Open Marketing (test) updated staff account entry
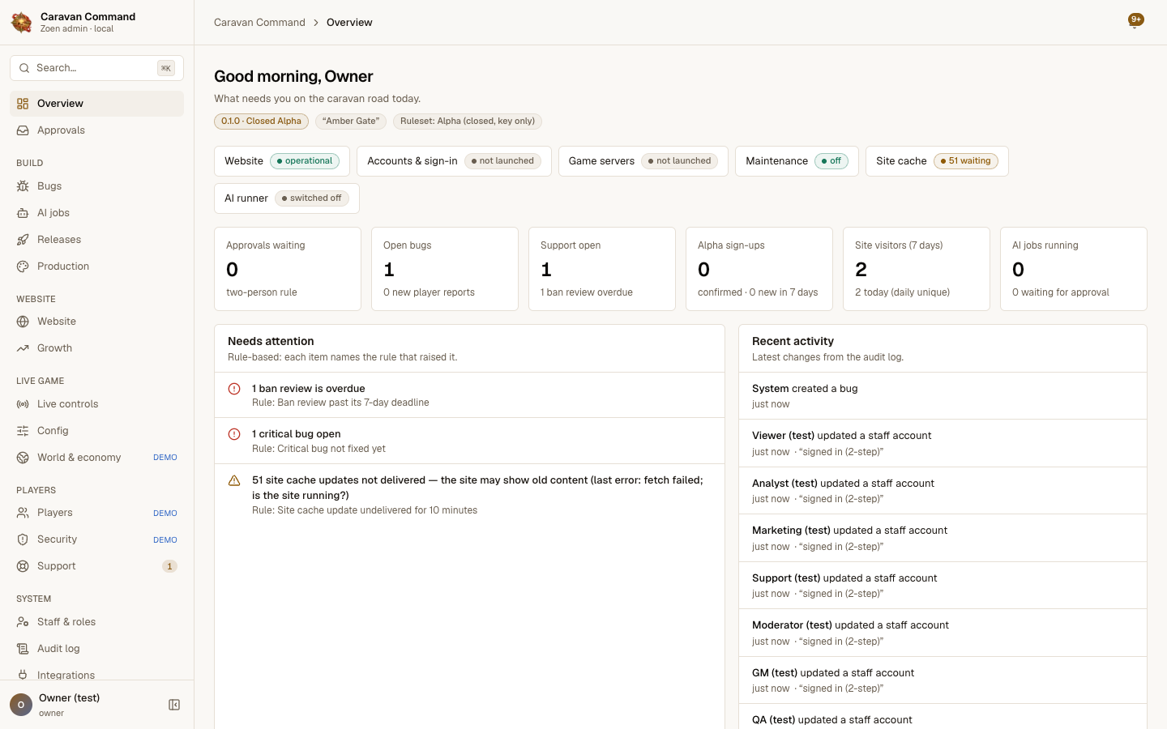This screenshot has height=729, width=1167. click(943, 538)
